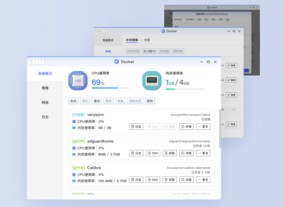
Task: Click linuxserver/calibre-web:latest image text
Action: point(189,168)
